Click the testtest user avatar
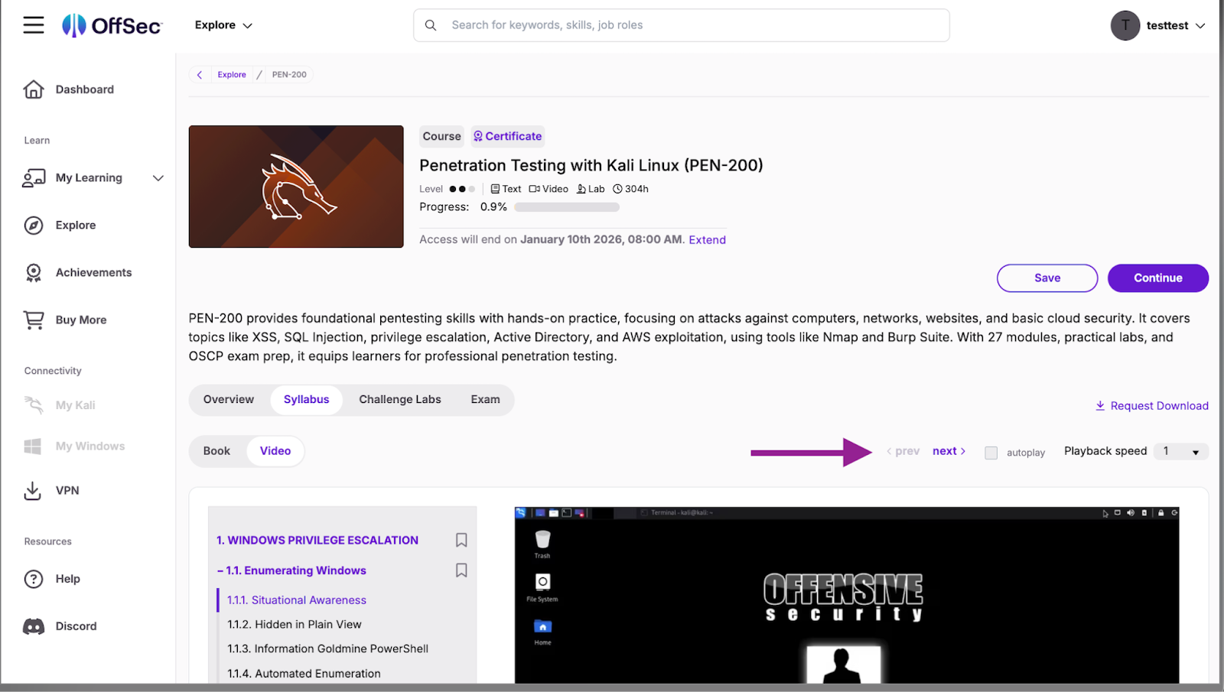Screen dimensions: 1224x692 [x=1125, y=25]
